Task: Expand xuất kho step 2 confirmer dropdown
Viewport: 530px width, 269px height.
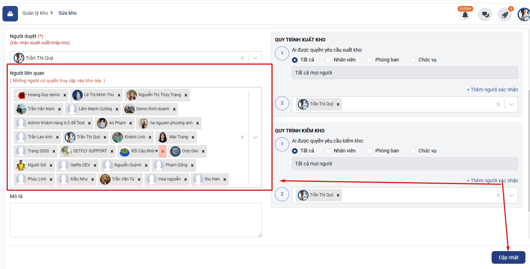Action: 511,104
